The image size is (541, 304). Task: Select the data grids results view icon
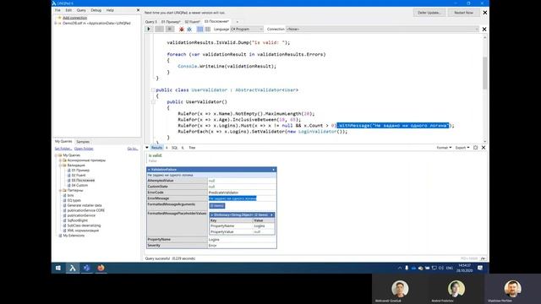208,30
